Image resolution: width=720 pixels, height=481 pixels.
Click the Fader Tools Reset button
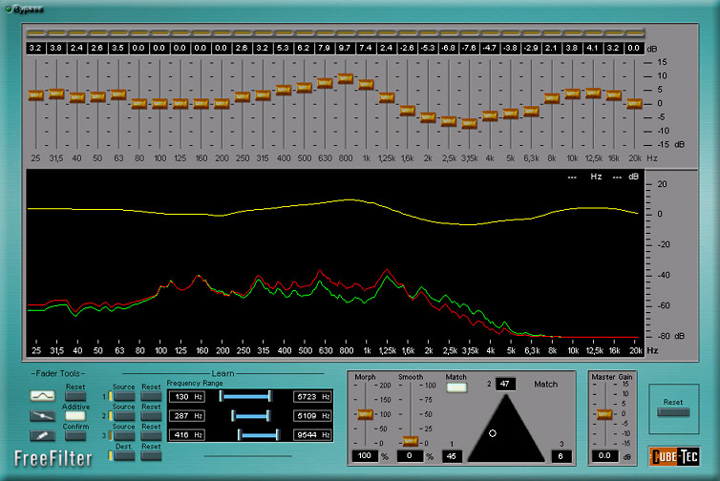pyautogui.click(x=76, y=396)
